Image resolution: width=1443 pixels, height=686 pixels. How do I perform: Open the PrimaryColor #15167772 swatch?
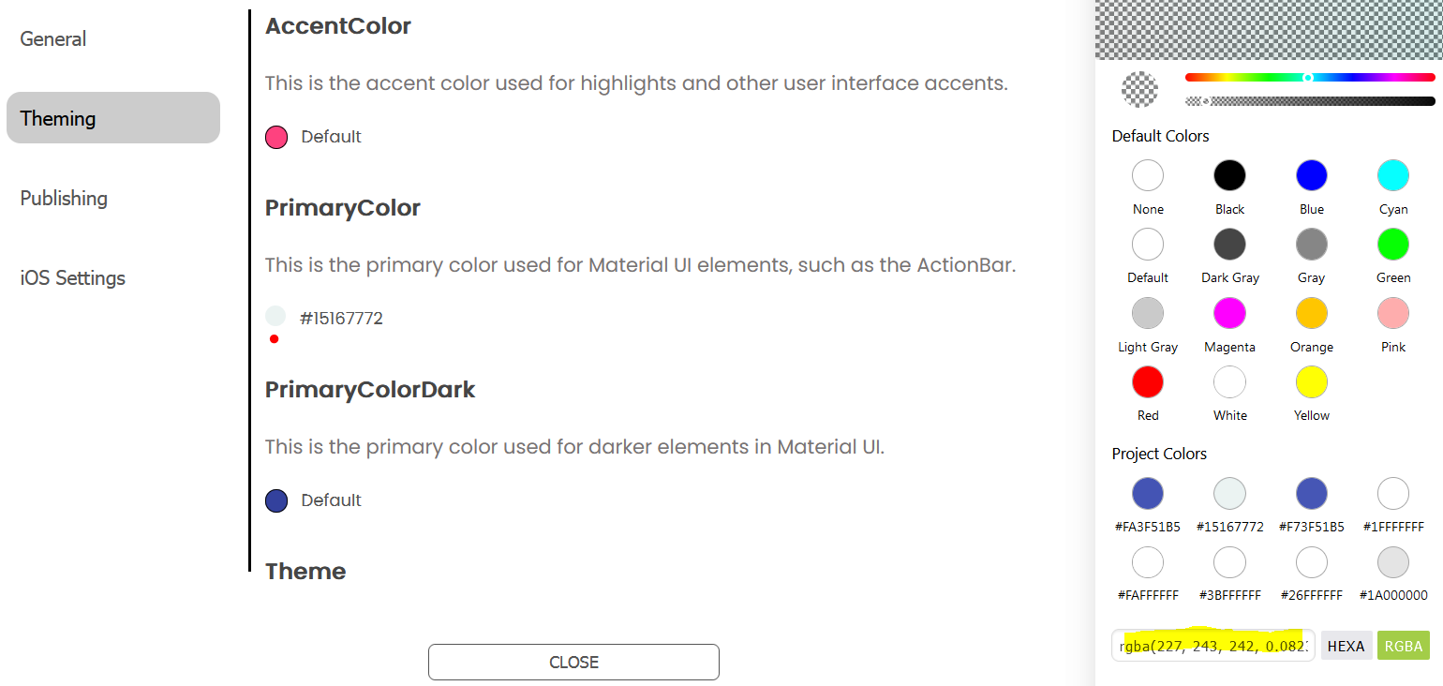275,316
